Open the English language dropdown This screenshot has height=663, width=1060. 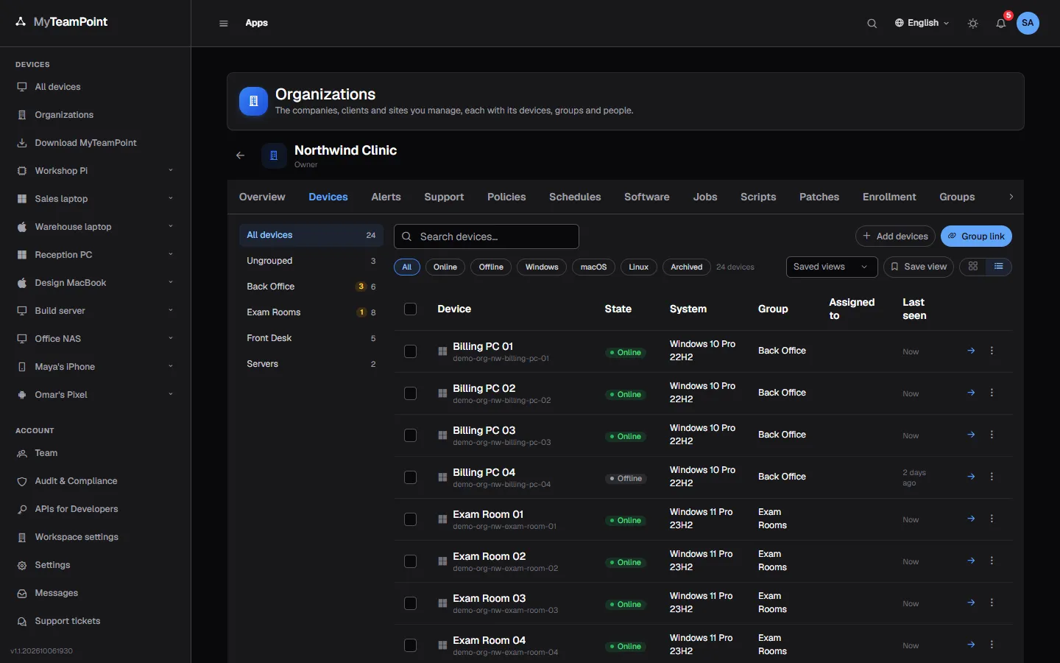click(x=922, y=23)
